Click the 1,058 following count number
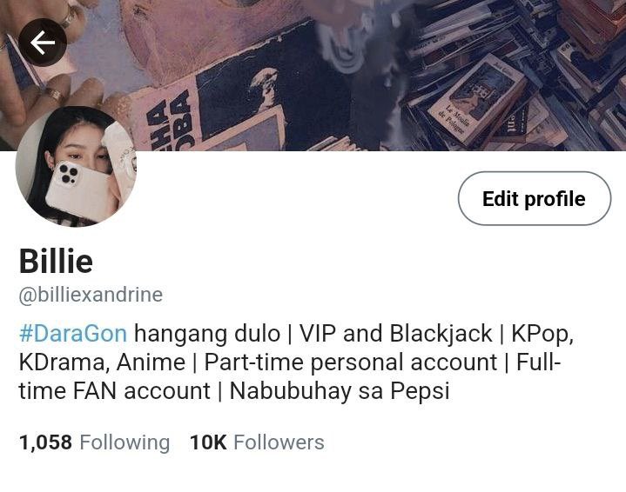 click(x=45, y=443)
